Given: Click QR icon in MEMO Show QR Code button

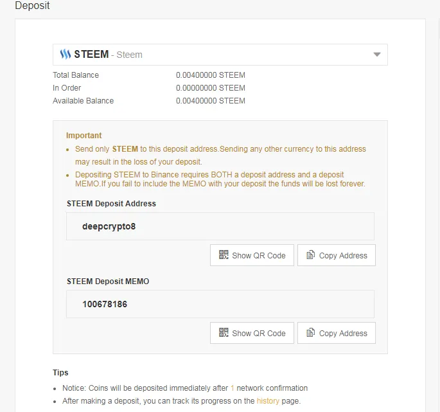Looking at the screenshot, I should (x=224, y=332).
